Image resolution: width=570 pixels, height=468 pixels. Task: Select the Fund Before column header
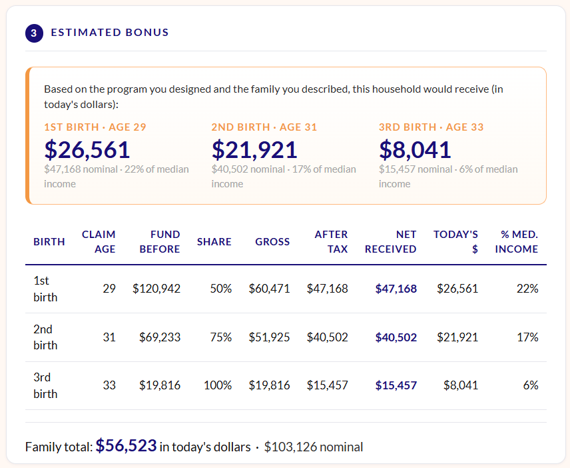pos(160,241)
